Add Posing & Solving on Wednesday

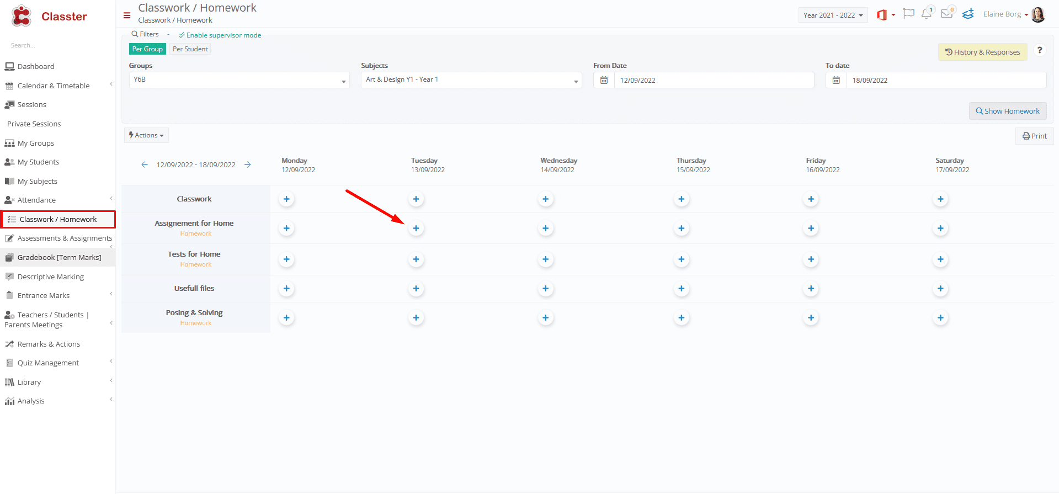point(545,318)
